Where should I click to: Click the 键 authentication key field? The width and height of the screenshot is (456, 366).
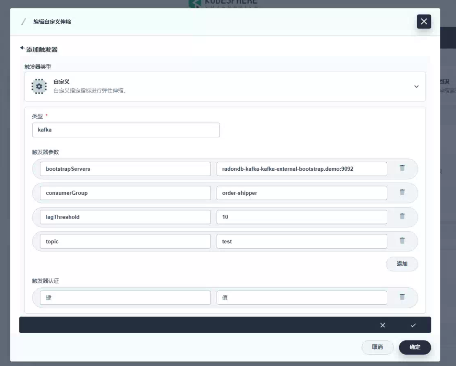tap(125, 298)
